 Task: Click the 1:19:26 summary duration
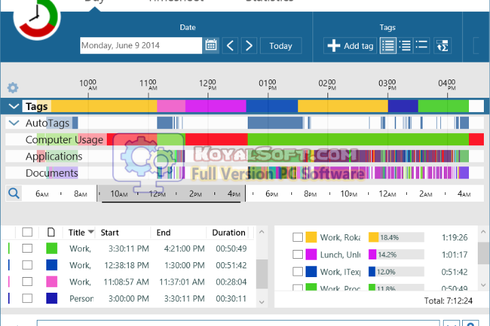click(x=455, y=238)
